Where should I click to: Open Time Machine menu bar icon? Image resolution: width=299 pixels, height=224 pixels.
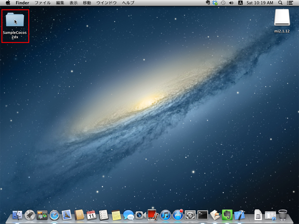click(223, 3)
